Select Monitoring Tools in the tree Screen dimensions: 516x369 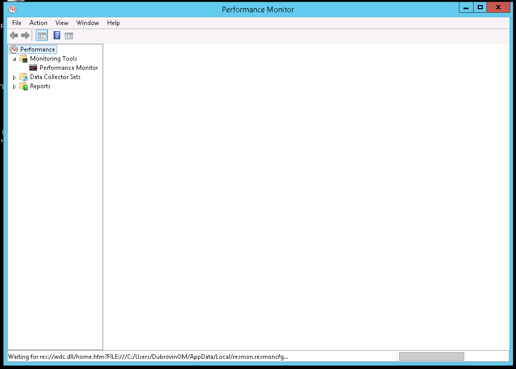click(x=53, y=59)
